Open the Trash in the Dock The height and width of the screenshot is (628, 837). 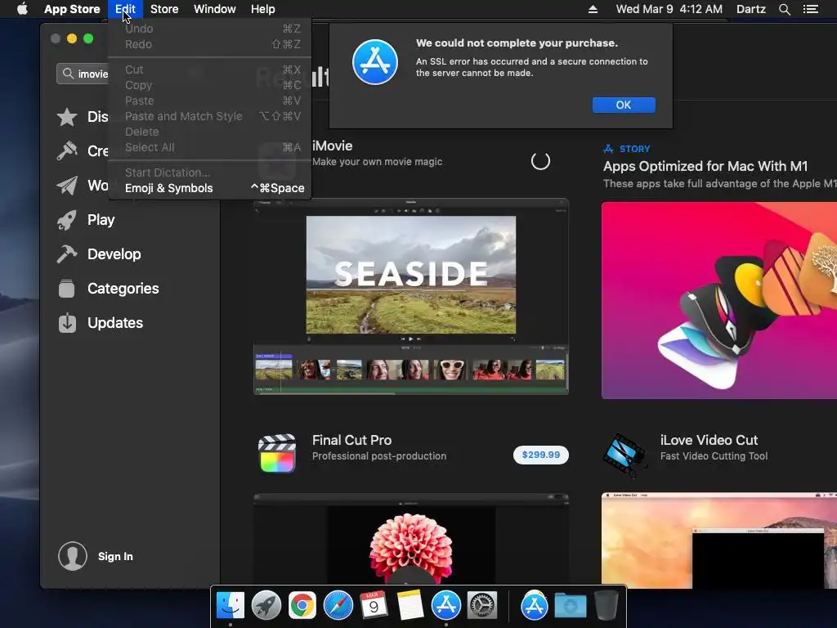tap(606, 605)
